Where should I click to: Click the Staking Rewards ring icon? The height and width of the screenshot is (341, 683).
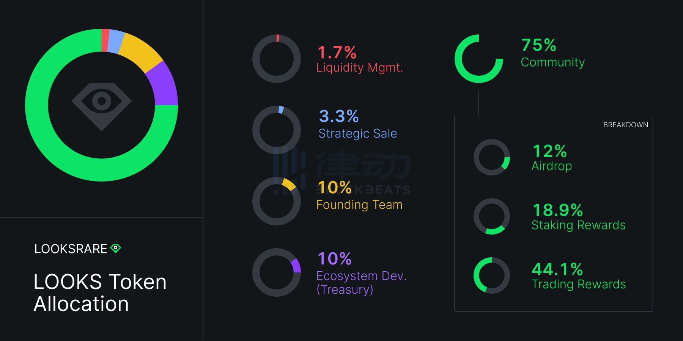click(492, 216)
